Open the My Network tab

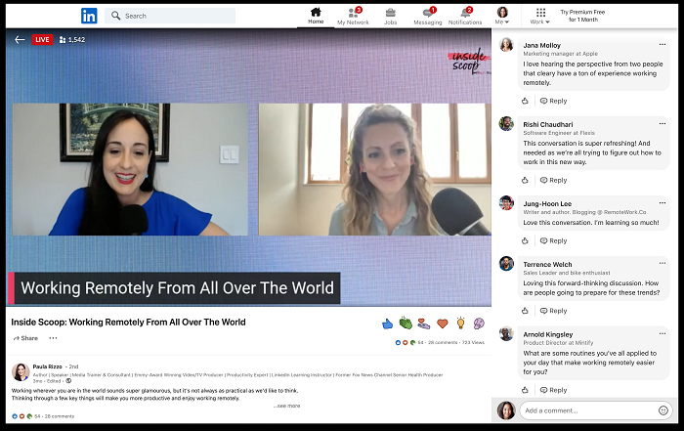coord(353,16)
